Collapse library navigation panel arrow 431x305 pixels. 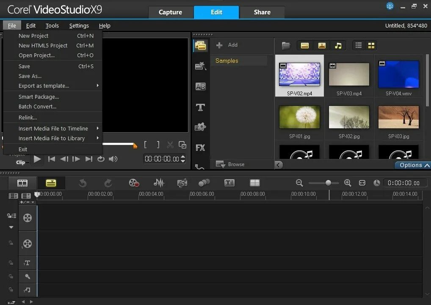279,165
